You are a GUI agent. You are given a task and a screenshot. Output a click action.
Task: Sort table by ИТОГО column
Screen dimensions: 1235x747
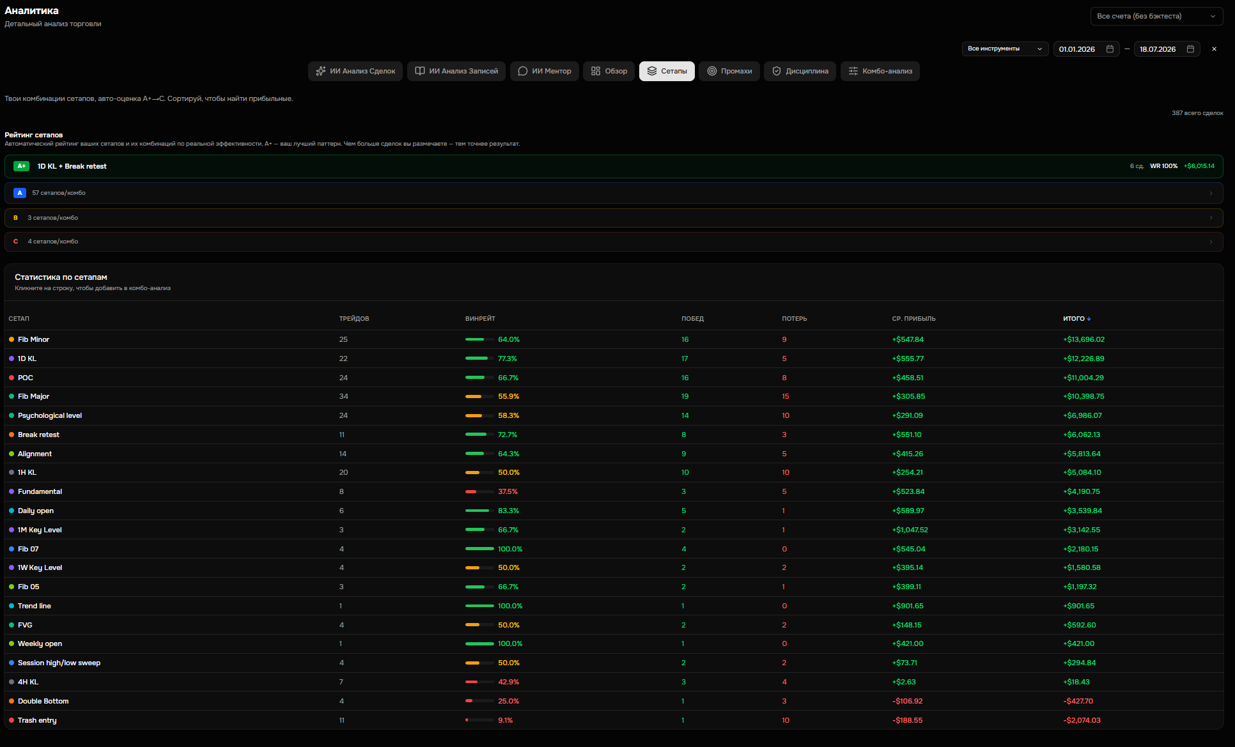coord(1076,318)
